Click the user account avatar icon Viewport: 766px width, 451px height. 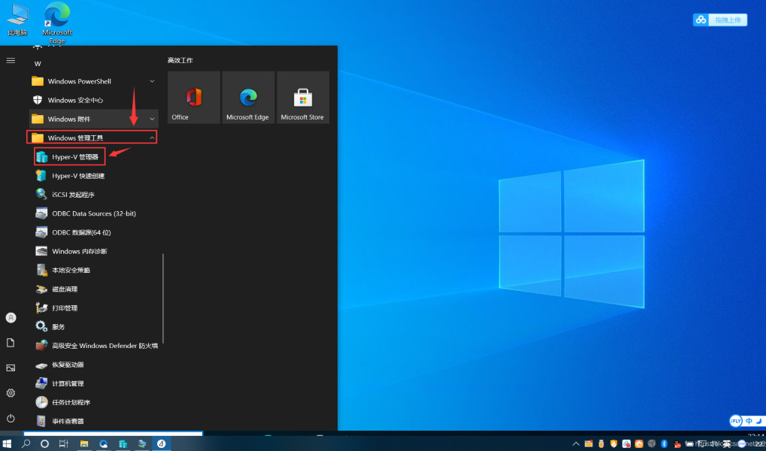click(11, 318)
